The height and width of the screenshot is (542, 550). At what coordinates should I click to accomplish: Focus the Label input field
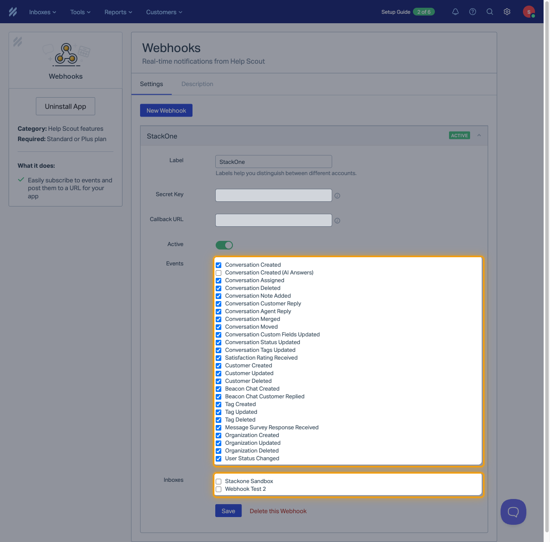[274, 162]
